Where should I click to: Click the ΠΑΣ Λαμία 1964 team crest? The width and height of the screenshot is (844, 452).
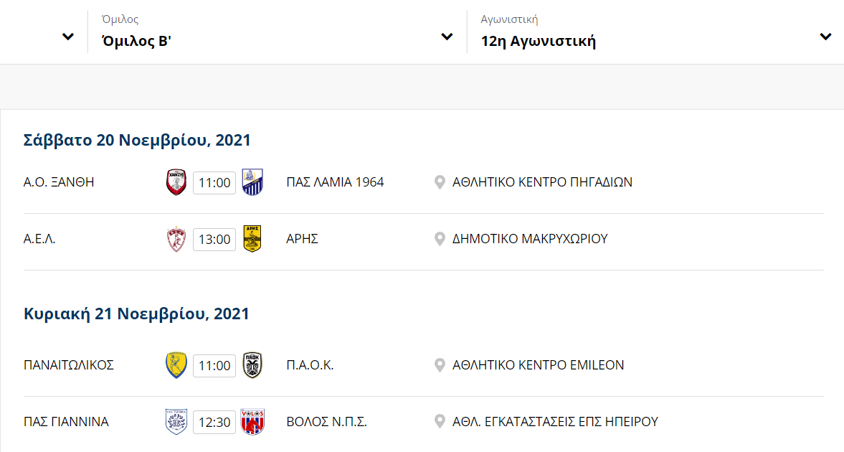252,182
